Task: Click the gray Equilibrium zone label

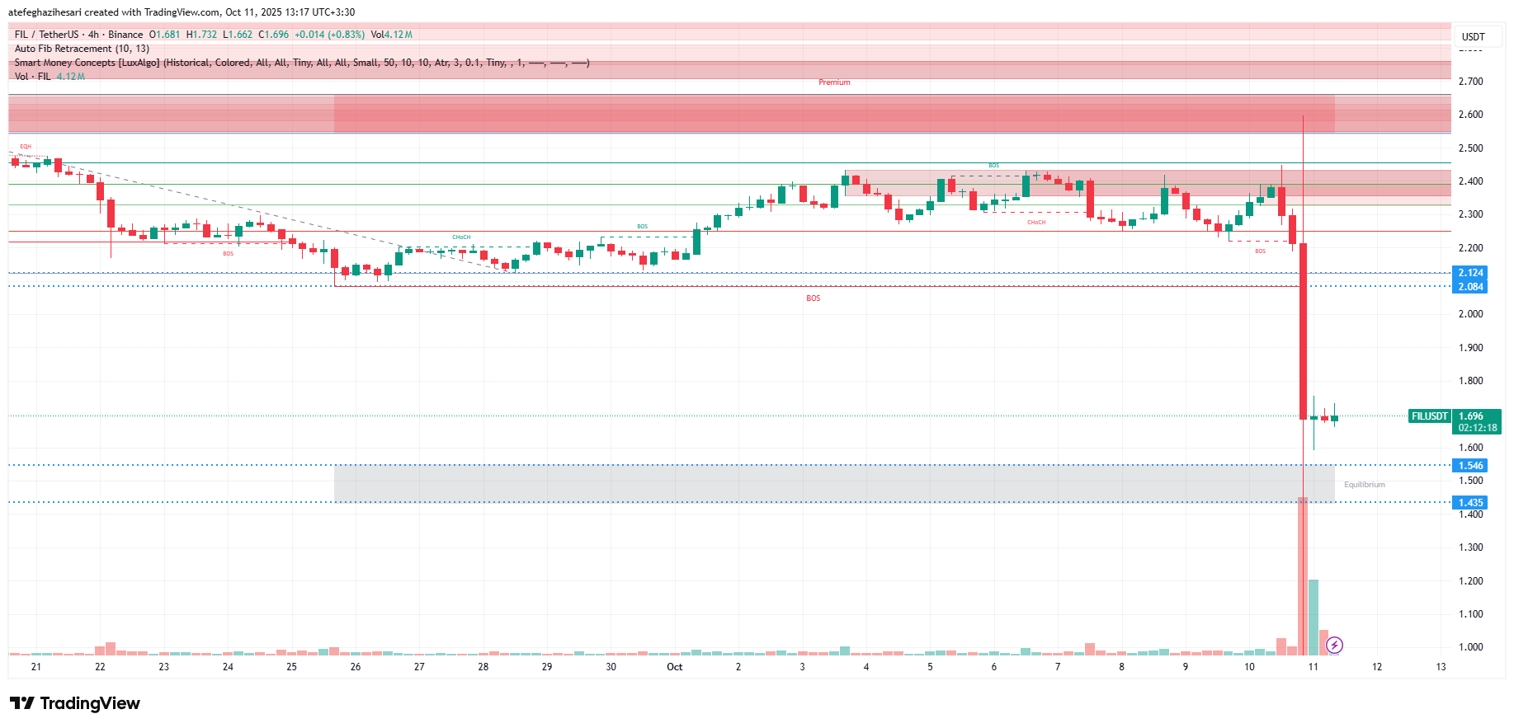Action: click(1364, 485)
